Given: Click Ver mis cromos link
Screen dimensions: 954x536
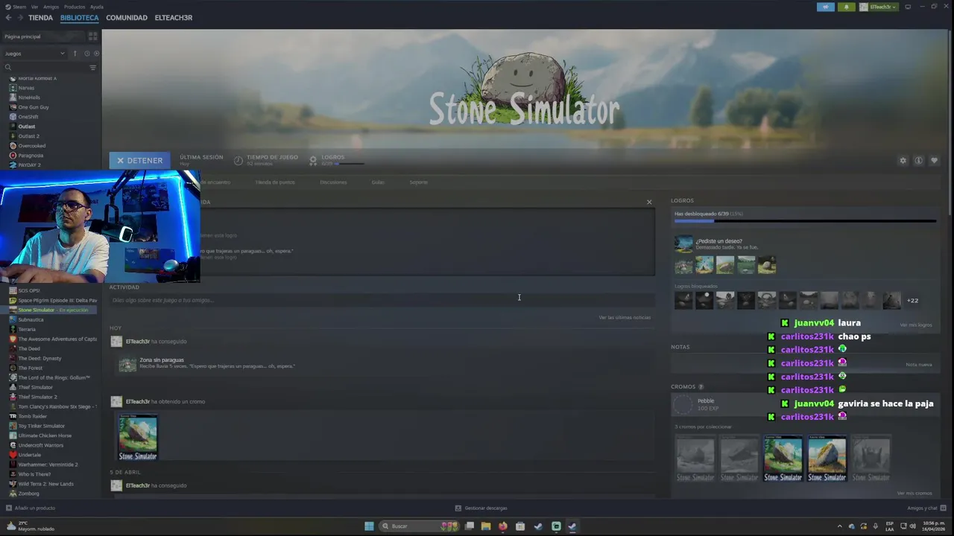Looking at the screenshot, I should (914, 493).
